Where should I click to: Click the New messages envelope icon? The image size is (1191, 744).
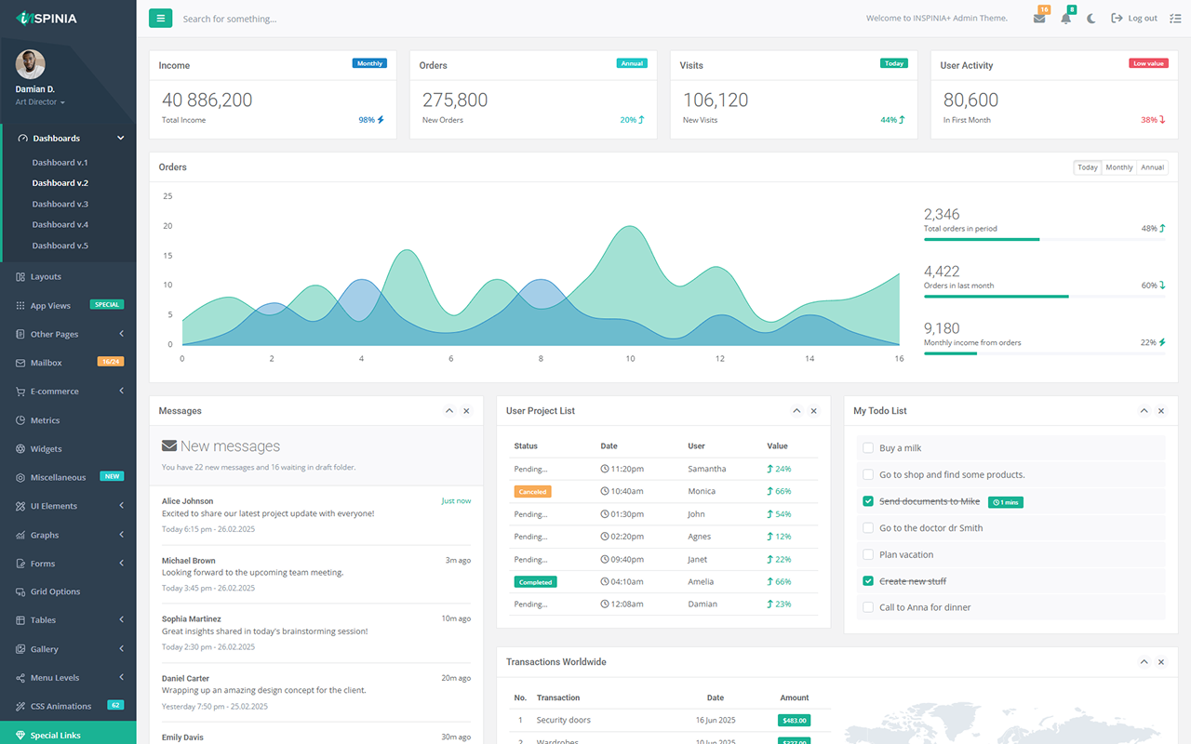(169, 445)
